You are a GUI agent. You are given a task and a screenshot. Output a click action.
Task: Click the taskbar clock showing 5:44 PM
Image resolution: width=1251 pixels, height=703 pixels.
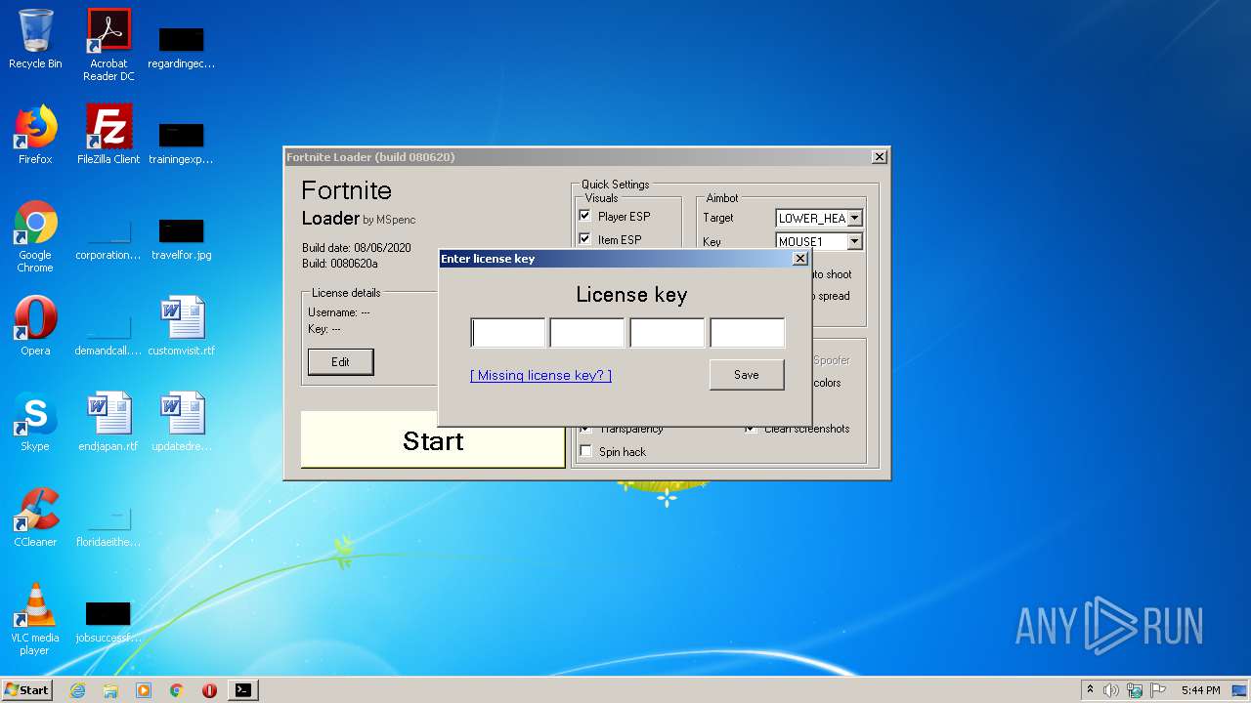[x=1200, y=690]
